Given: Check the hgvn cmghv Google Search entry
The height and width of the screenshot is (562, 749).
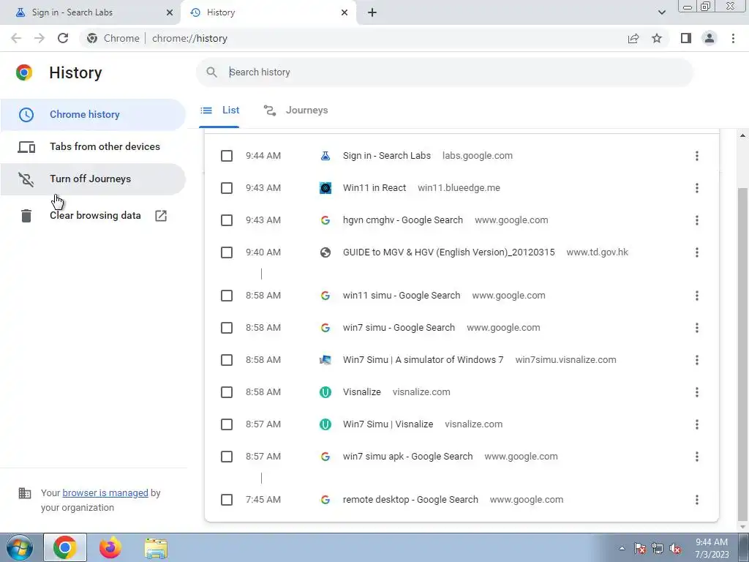Looking at the screenshot, I should [227, 220].
